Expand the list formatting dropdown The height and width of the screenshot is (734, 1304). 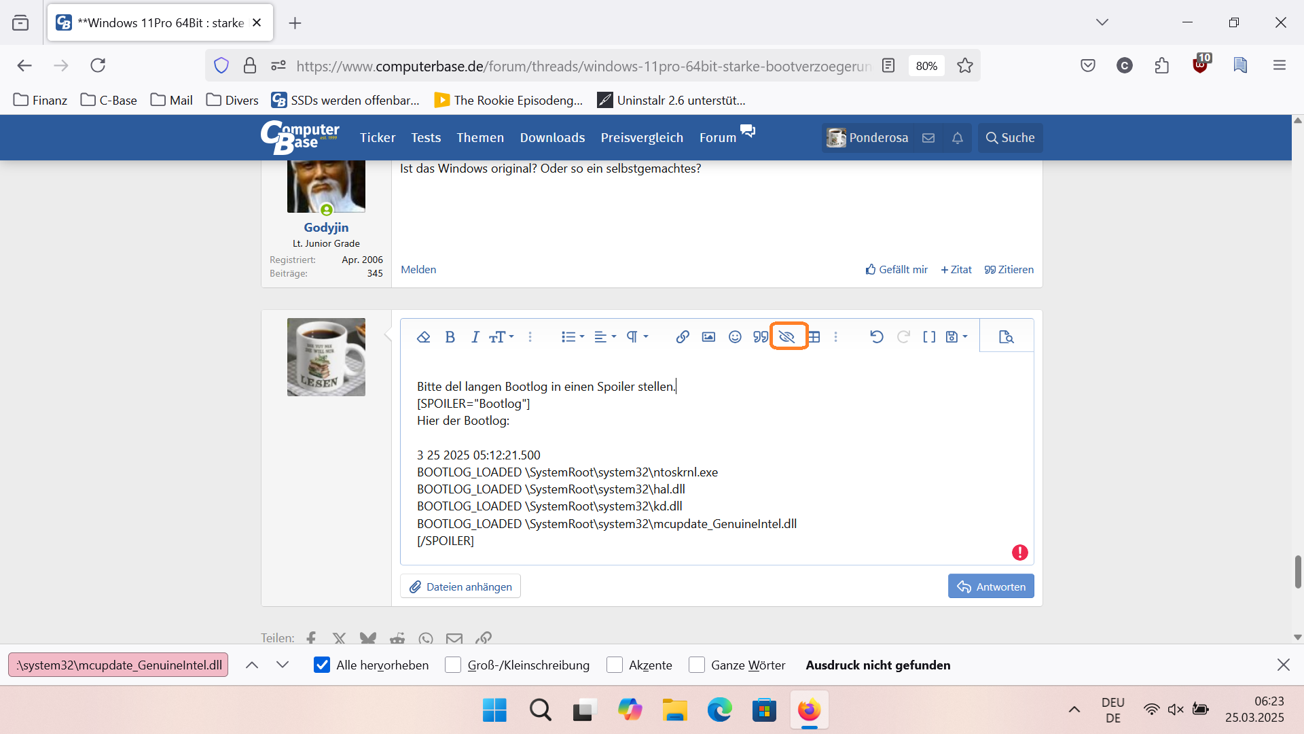point(573,337)
